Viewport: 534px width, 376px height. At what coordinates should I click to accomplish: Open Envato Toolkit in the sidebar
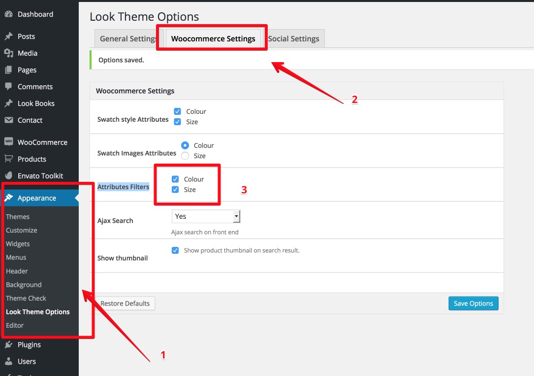39,175
